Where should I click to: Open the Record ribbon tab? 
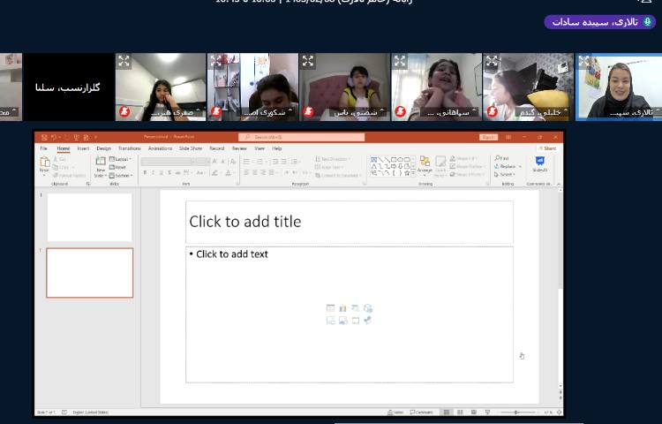[216, 148]
